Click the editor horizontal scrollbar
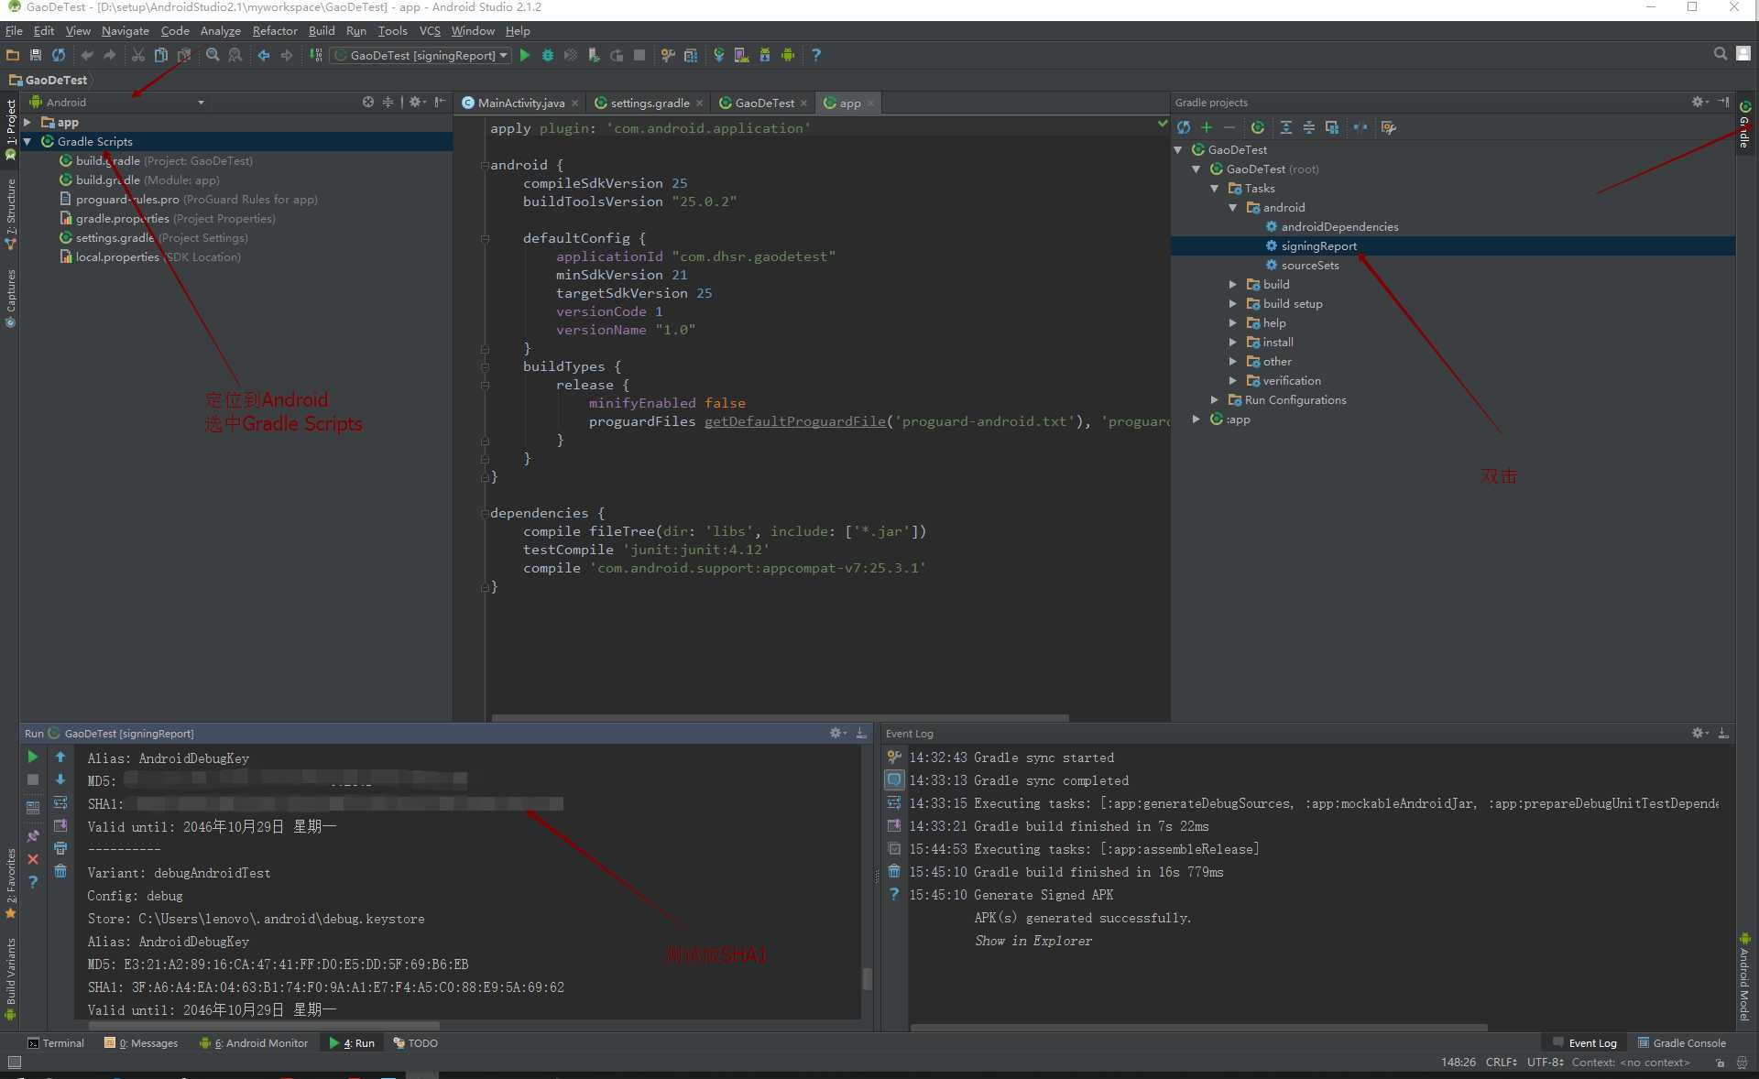The image size is (1759, 1079). [x=780, y=718]
